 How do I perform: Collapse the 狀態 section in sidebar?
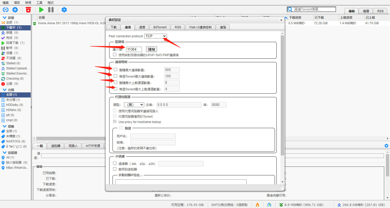pyautogui.click(x=4, y=18)
